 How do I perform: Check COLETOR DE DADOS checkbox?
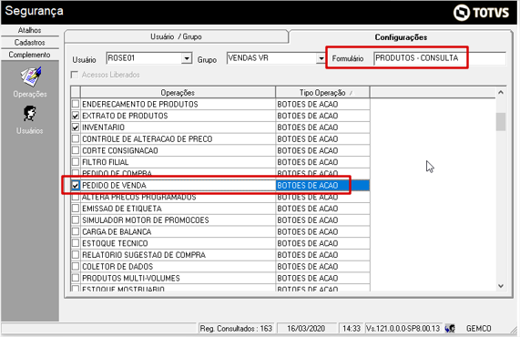tap(76, 266)
